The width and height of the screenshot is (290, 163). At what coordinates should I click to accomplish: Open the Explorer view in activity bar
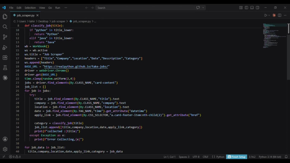click(x=5, y=17)
